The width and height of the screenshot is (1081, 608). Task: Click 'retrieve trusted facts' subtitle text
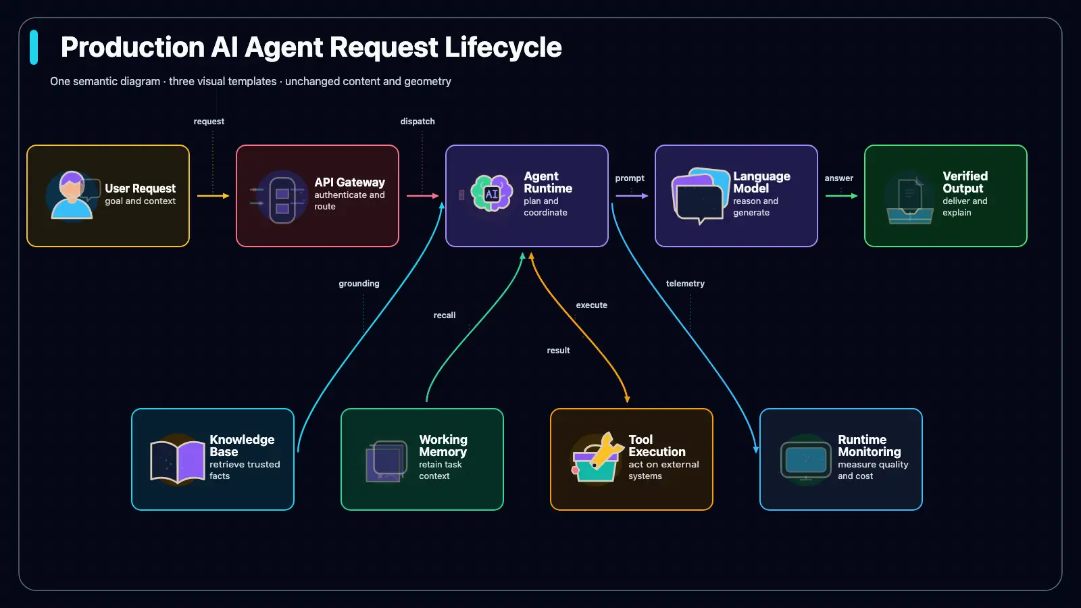[245, 470]
